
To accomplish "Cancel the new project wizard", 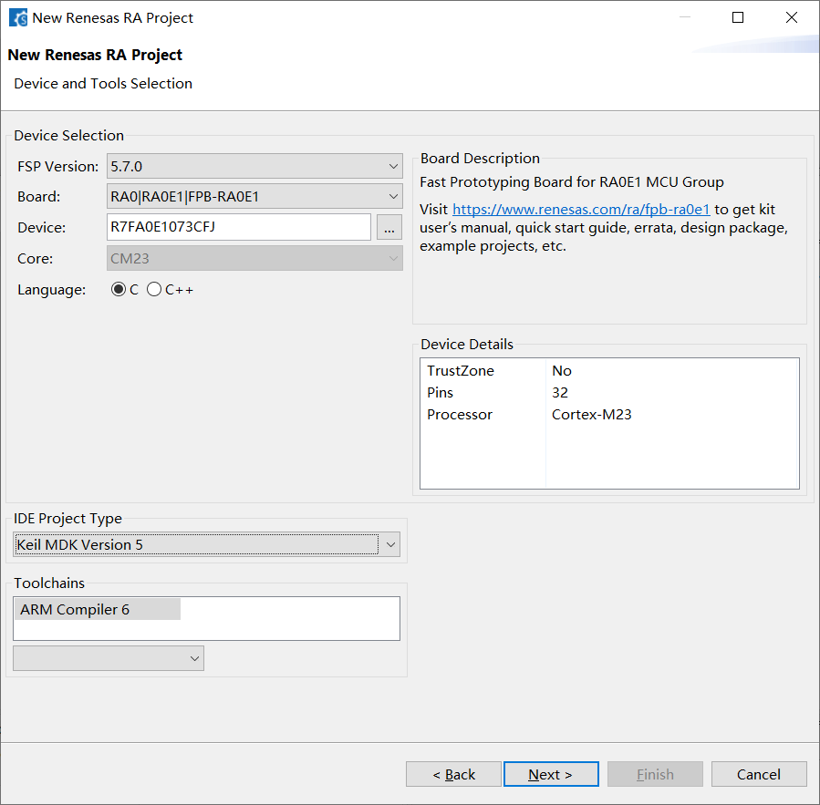I will (x=759, y=775).
